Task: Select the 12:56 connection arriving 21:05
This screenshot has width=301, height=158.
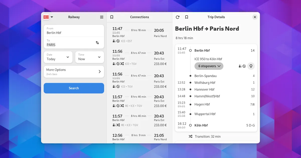Action: pos(139,137)
